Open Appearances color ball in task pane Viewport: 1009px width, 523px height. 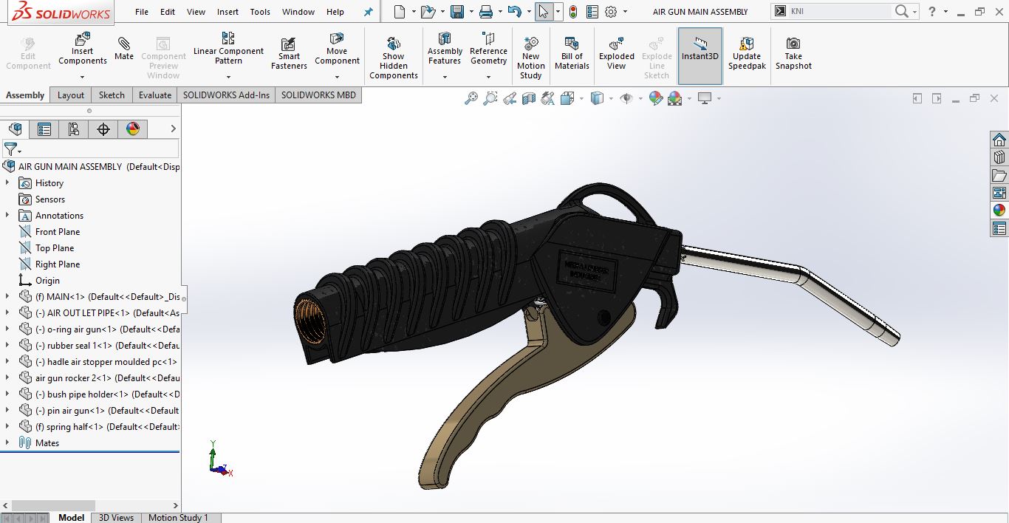point(999,211)
